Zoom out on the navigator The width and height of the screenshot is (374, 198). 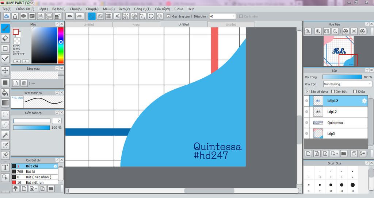coord(335,31)
